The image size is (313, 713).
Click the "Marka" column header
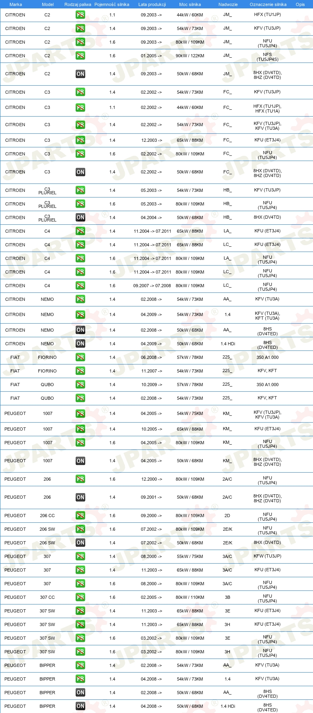(16, 4)
